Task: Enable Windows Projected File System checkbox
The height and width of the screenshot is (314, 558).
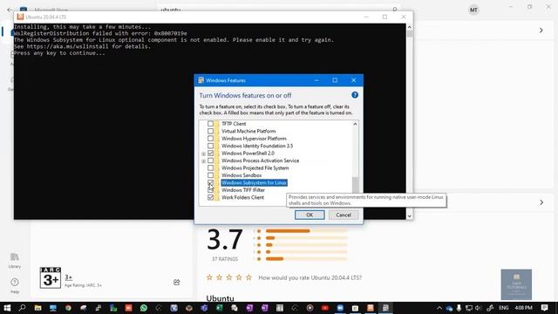Action: pos(210,168)
